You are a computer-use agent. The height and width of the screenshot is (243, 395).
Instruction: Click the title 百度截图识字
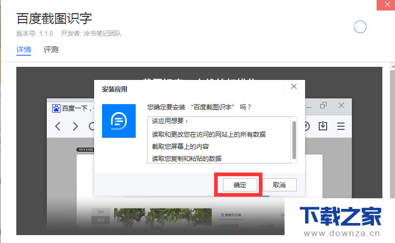pos(54,18)
